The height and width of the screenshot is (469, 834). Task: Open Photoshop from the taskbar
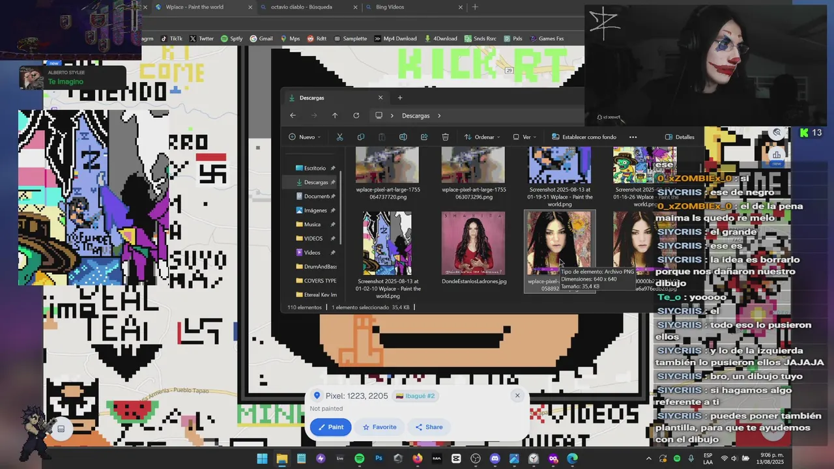379,459
